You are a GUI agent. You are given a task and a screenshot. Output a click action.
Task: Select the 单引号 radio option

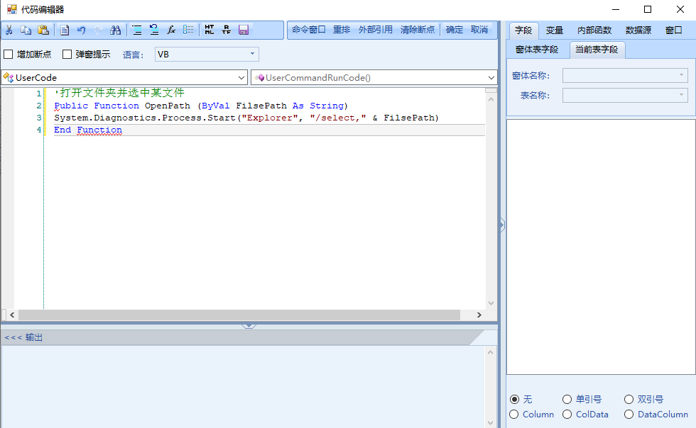(567, 400)
